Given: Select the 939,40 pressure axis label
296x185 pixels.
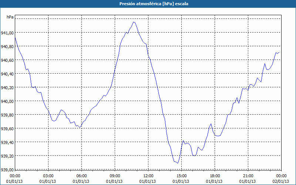Looking at the screenshot, I should click(x=7, y=142).
